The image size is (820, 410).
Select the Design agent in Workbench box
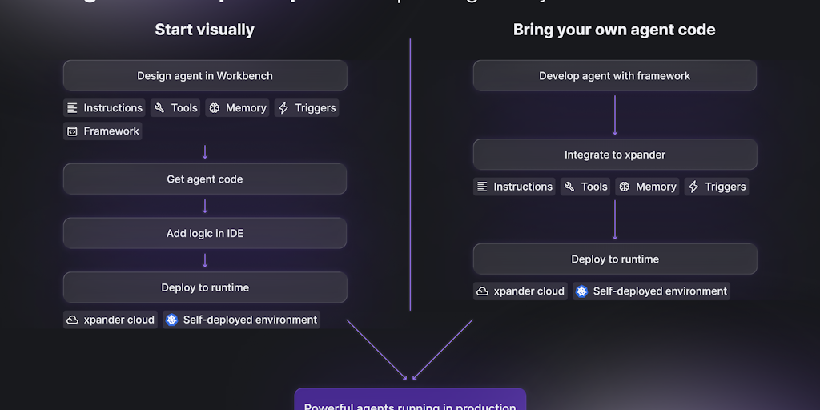[205, 76]
